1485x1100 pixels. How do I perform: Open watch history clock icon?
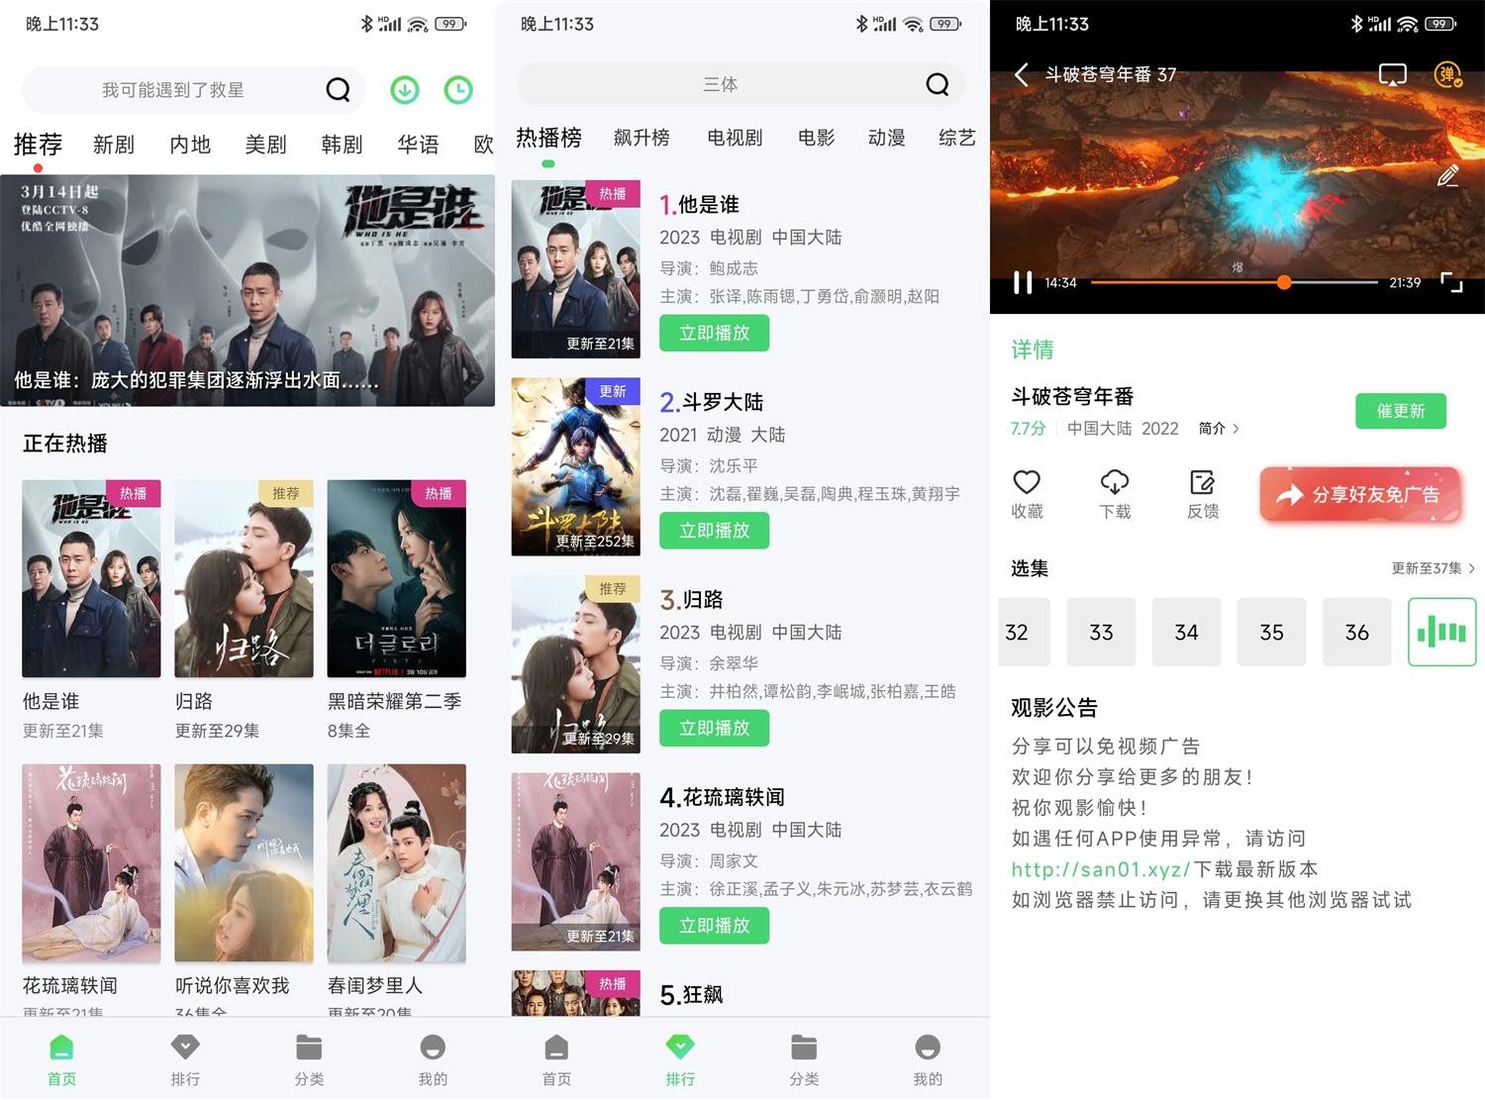(x=457, y=90)
